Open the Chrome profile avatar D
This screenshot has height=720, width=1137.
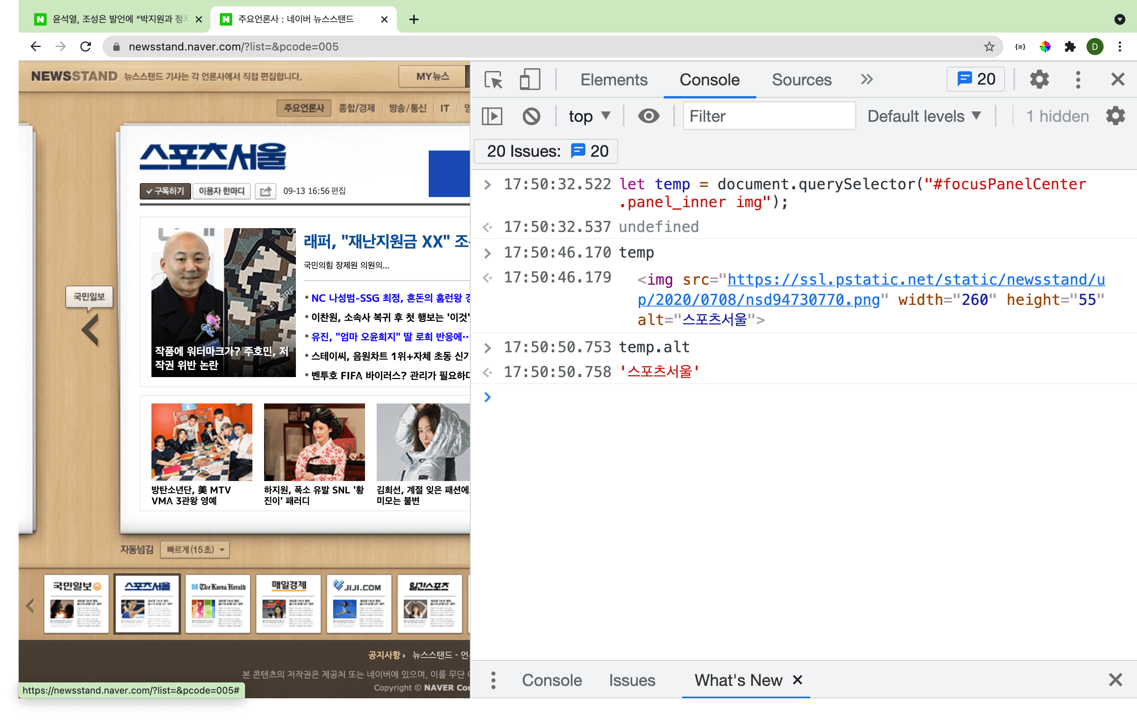pos(1095,46)
